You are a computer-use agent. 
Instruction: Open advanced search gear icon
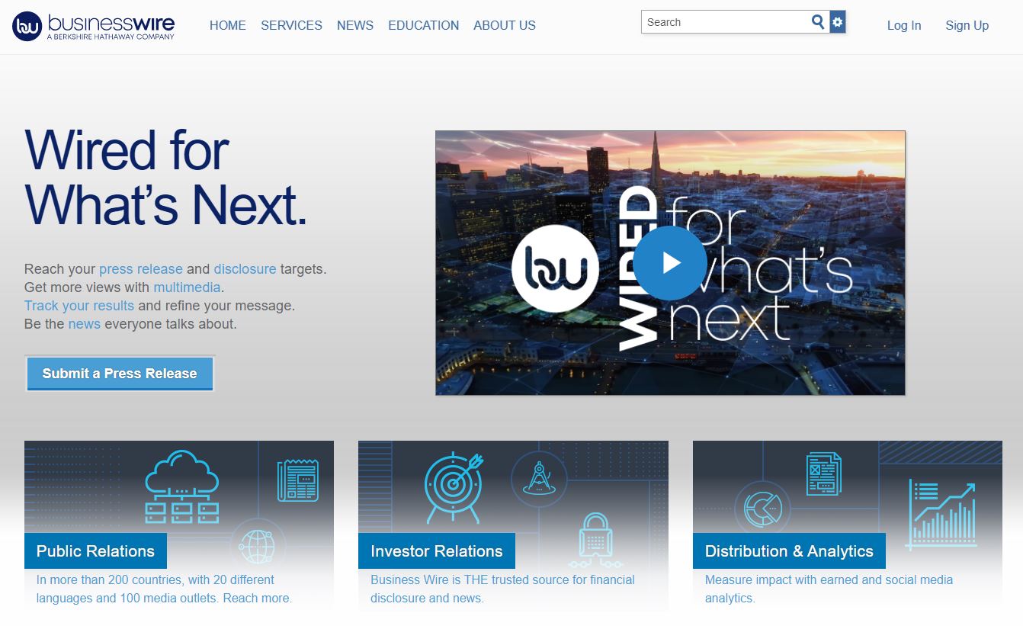(x=838, y=22)
